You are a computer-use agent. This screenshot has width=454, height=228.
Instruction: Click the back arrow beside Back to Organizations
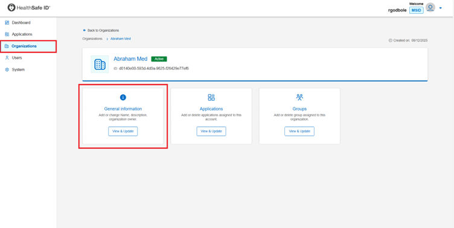tap(85, 30)
